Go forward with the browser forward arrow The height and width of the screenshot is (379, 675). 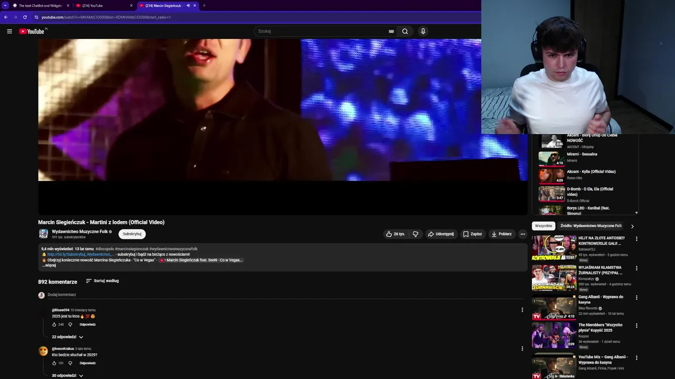pos(15,17)
